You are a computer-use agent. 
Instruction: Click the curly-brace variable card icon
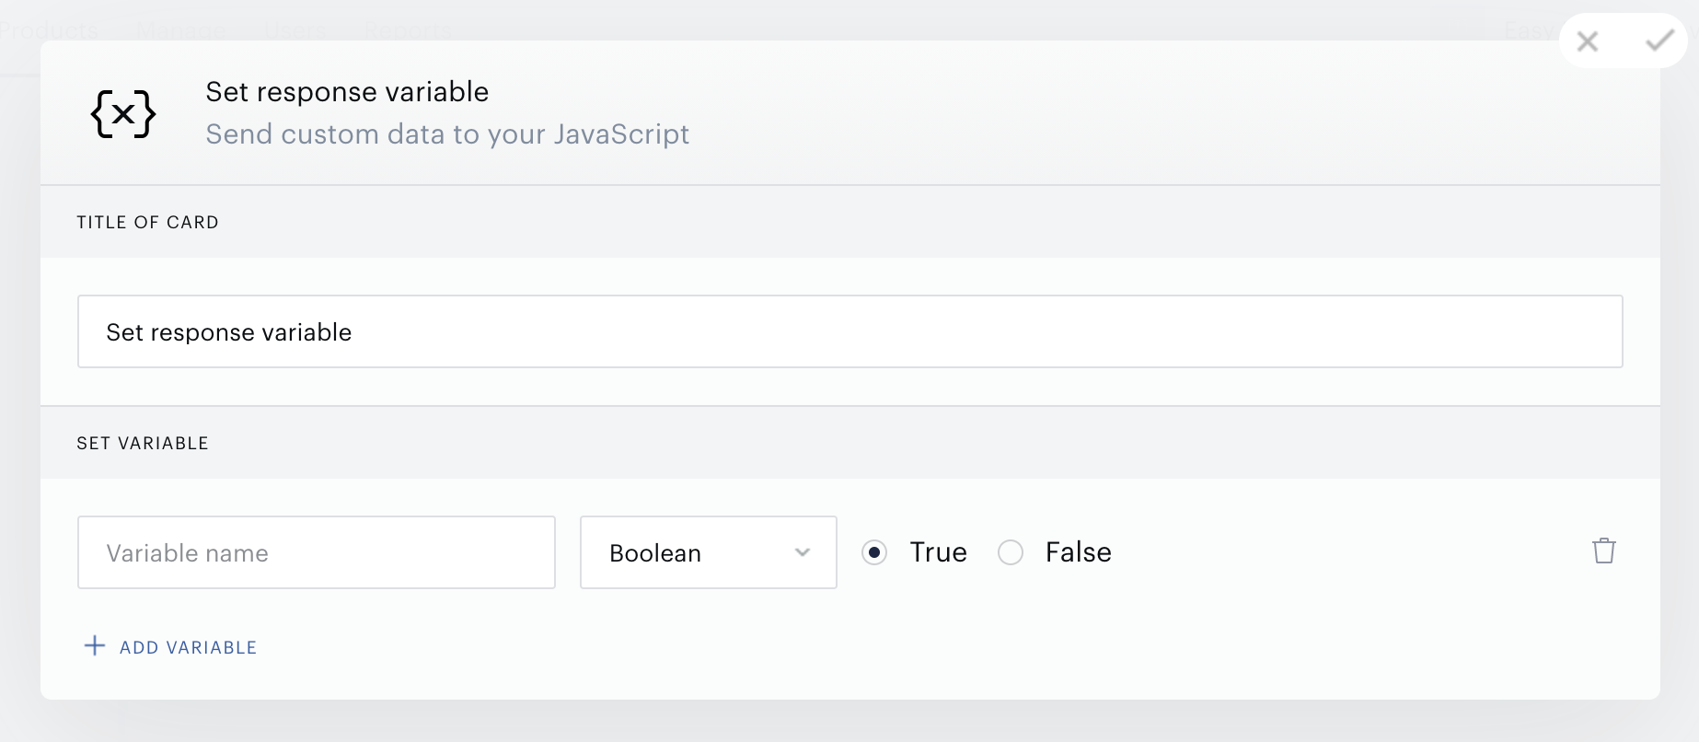point(123,114)
